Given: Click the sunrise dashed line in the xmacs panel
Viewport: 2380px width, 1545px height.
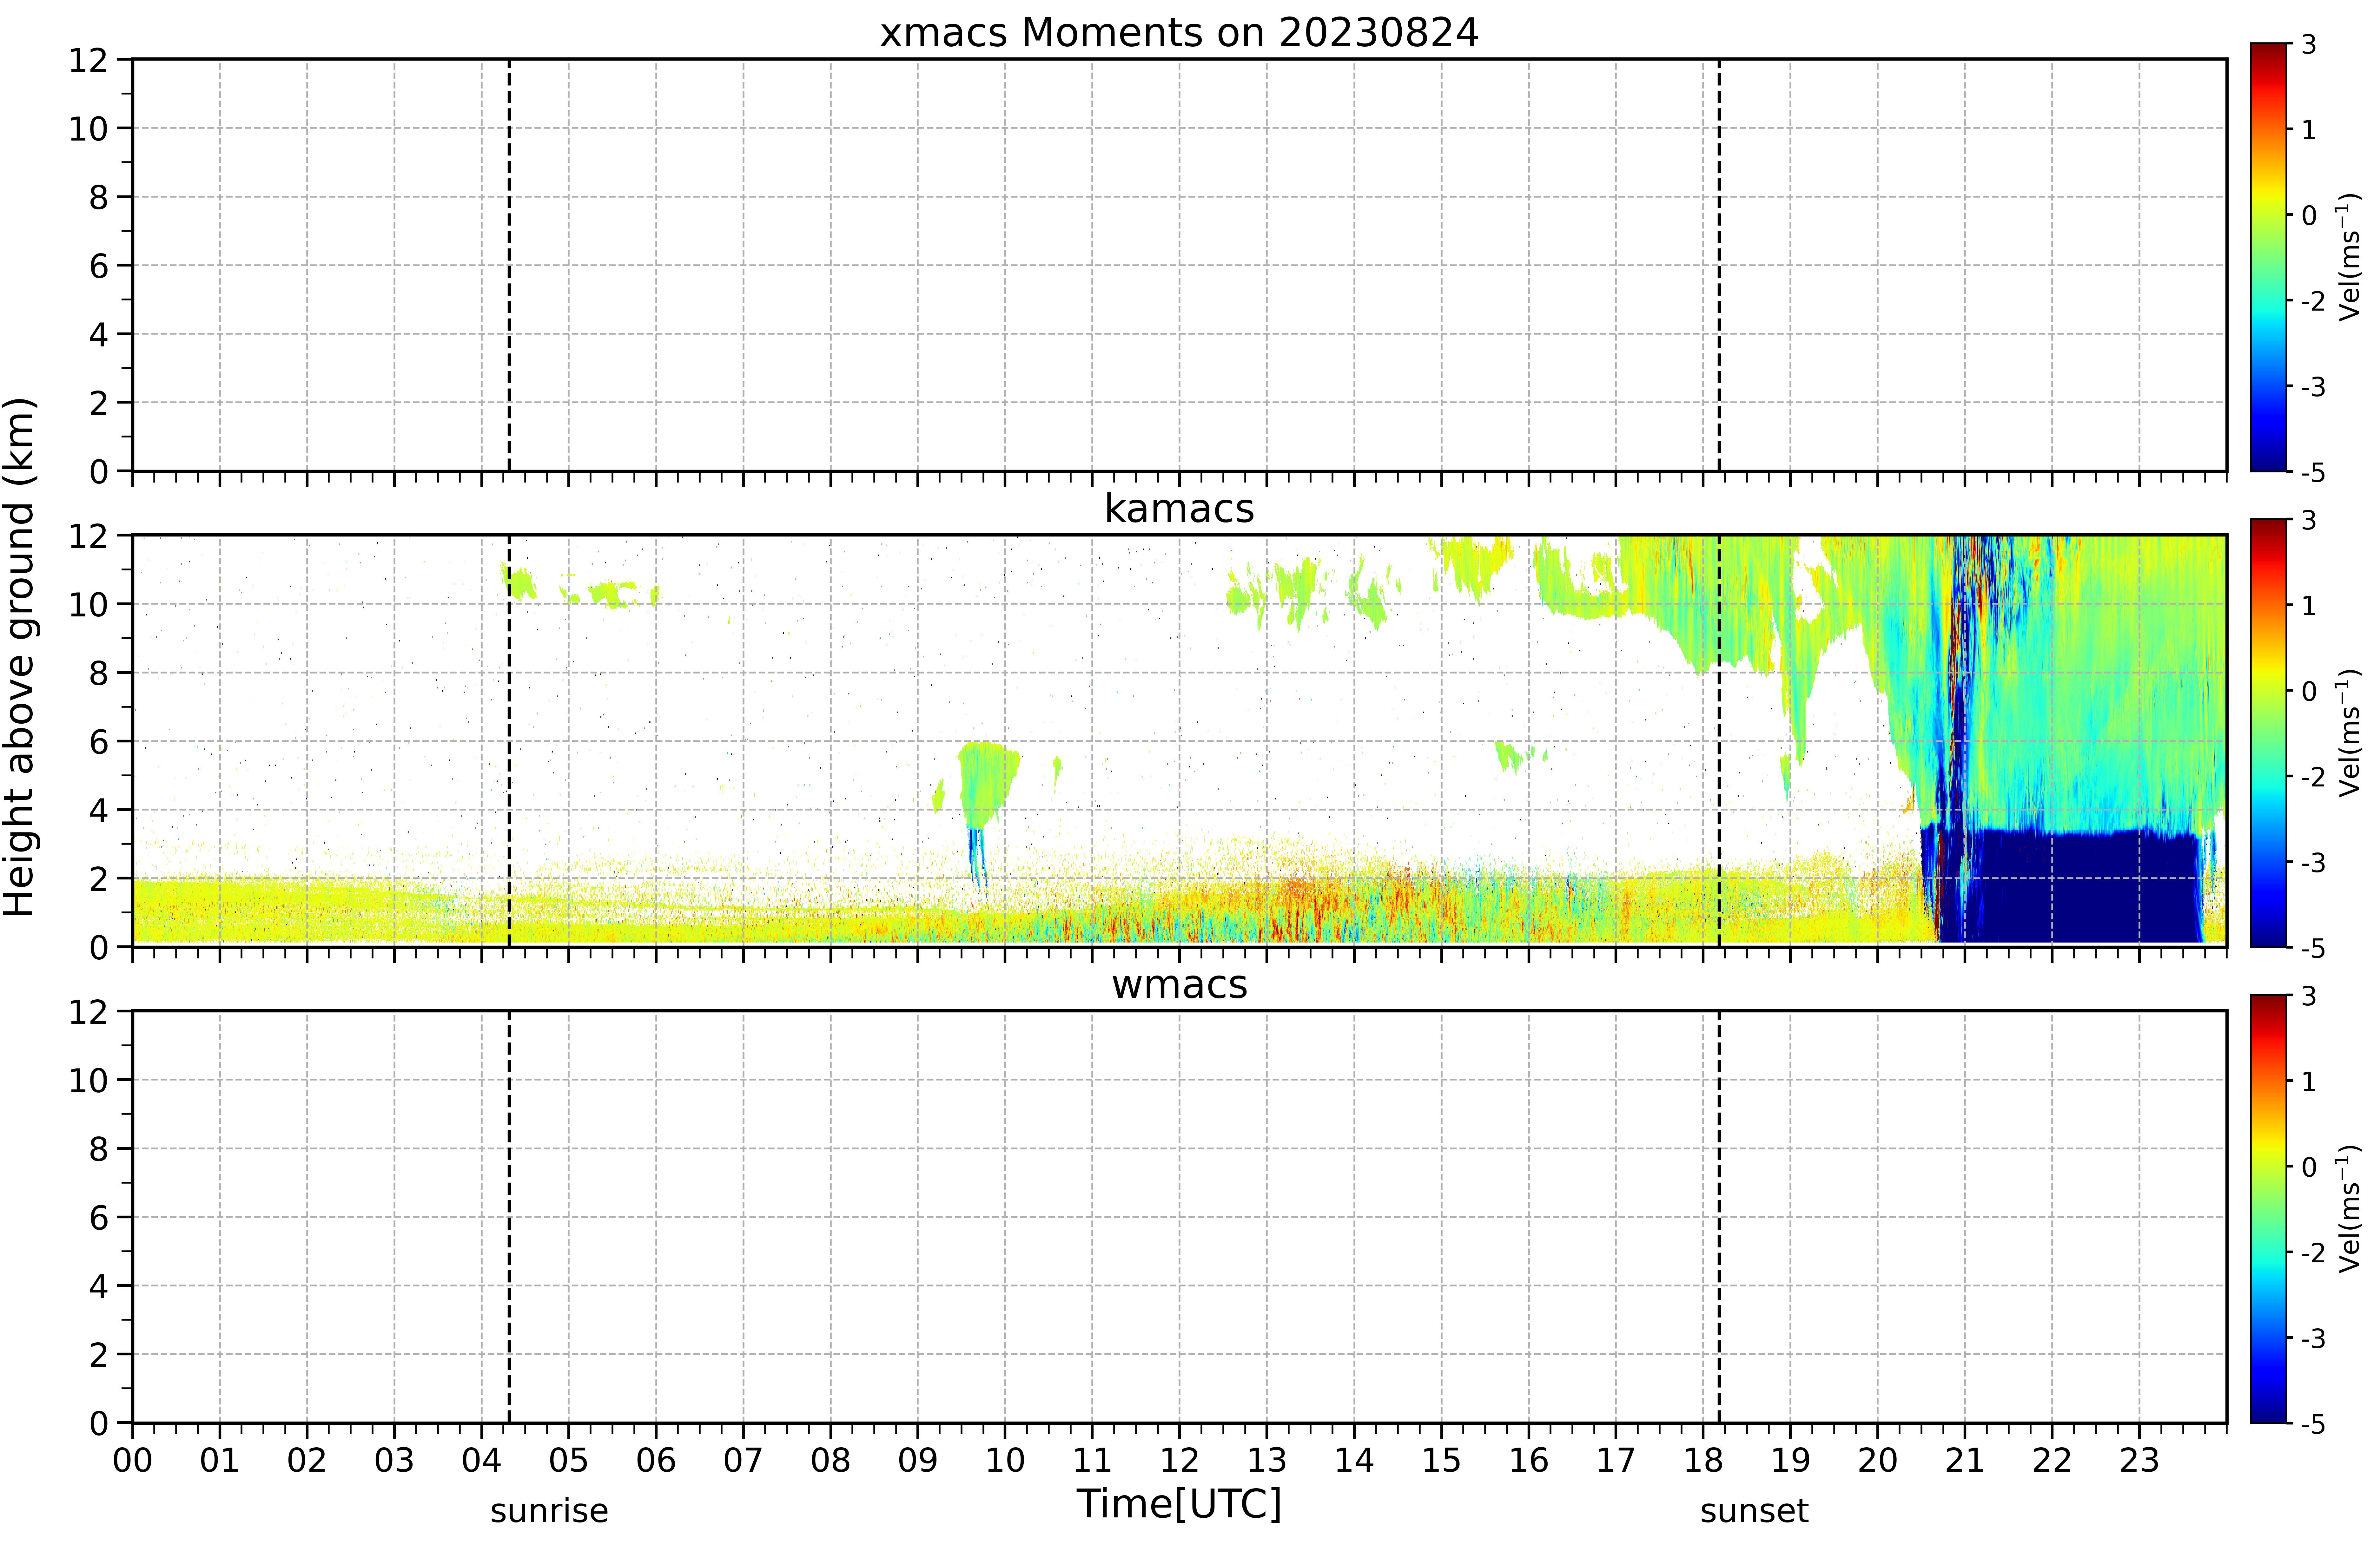Looking at the screenshot, I should 509,265.
